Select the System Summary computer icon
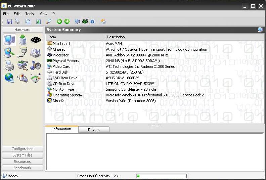This screenshot has height=180, width=266. point(10,40)
